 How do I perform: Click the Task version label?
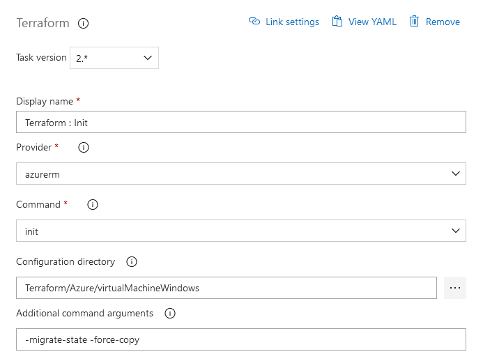(41, 58)
